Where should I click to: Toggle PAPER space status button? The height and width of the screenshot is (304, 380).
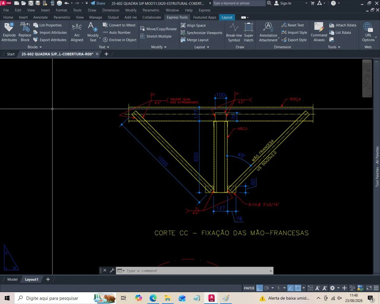(249, 288)
